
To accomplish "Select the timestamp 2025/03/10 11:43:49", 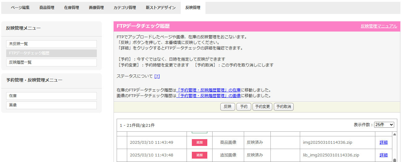I will click(x=151, y=143).
